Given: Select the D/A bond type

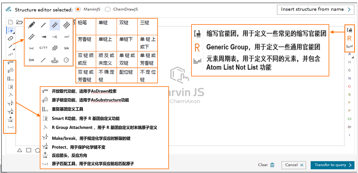Looking at the screenshot, I should coord(31,60).
